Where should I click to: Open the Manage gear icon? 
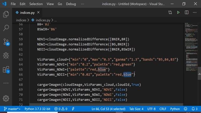point(6,98)
